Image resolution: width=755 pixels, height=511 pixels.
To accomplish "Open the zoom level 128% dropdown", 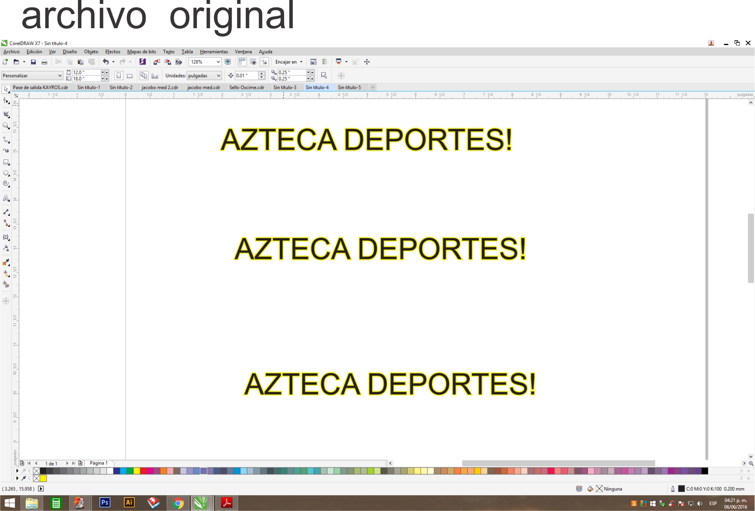I will pos(218,62).
